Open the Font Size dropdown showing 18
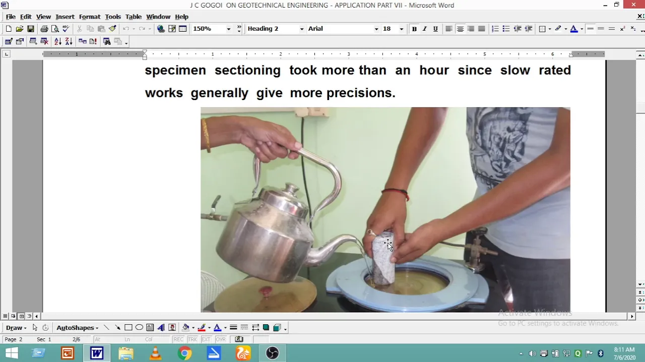Viewport: 645px width, 362px height. pos(401,29)
